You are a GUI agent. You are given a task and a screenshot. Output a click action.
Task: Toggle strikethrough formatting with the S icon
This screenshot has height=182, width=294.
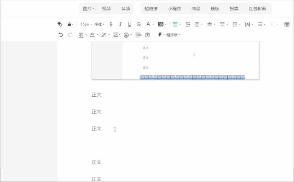click(138, 24)
